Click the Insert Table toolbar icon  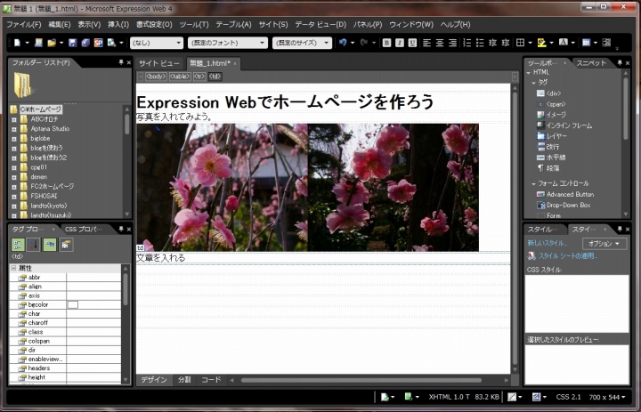pyautogui.click(x=586, y=43)
